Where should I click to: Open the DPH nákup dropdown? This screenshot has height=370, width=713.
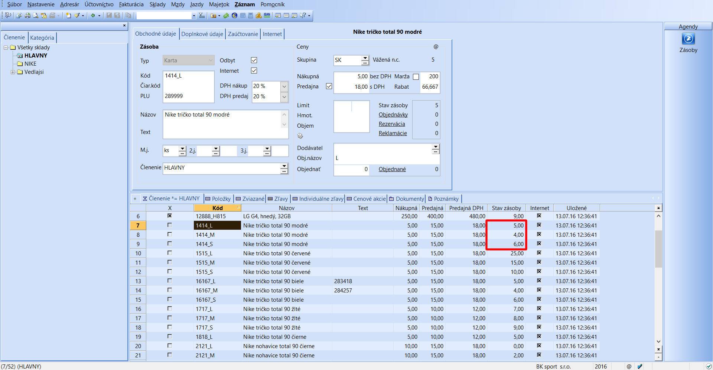pyautogui.click(x=284, y=86)
